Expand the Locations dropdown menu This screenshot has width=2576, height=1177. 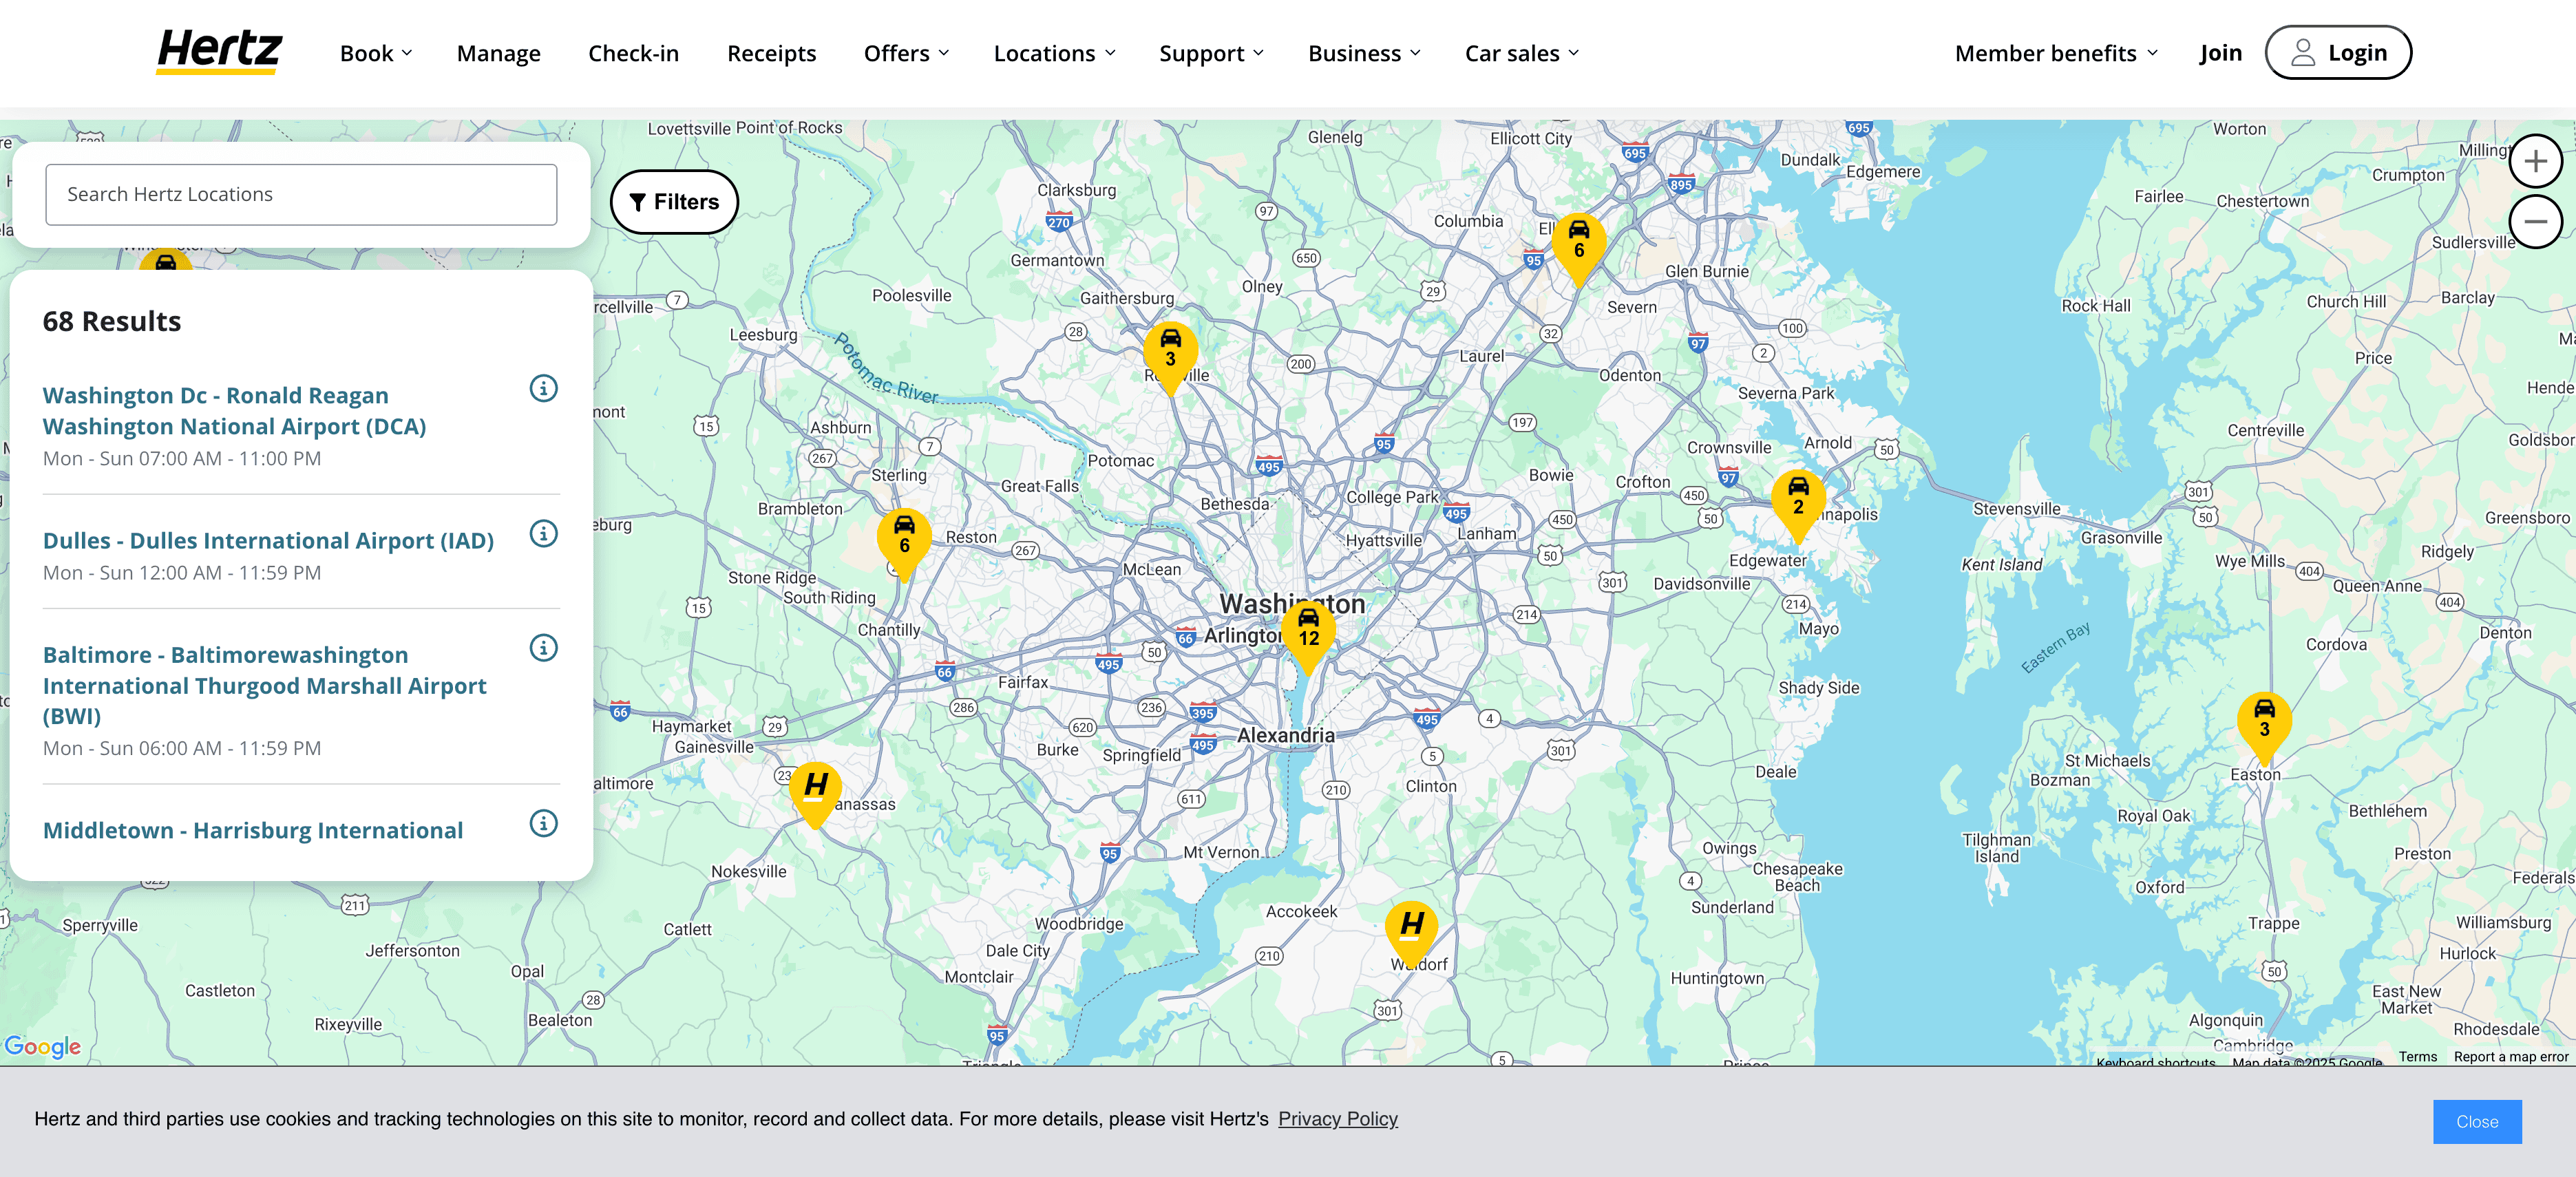(1054, 53)
